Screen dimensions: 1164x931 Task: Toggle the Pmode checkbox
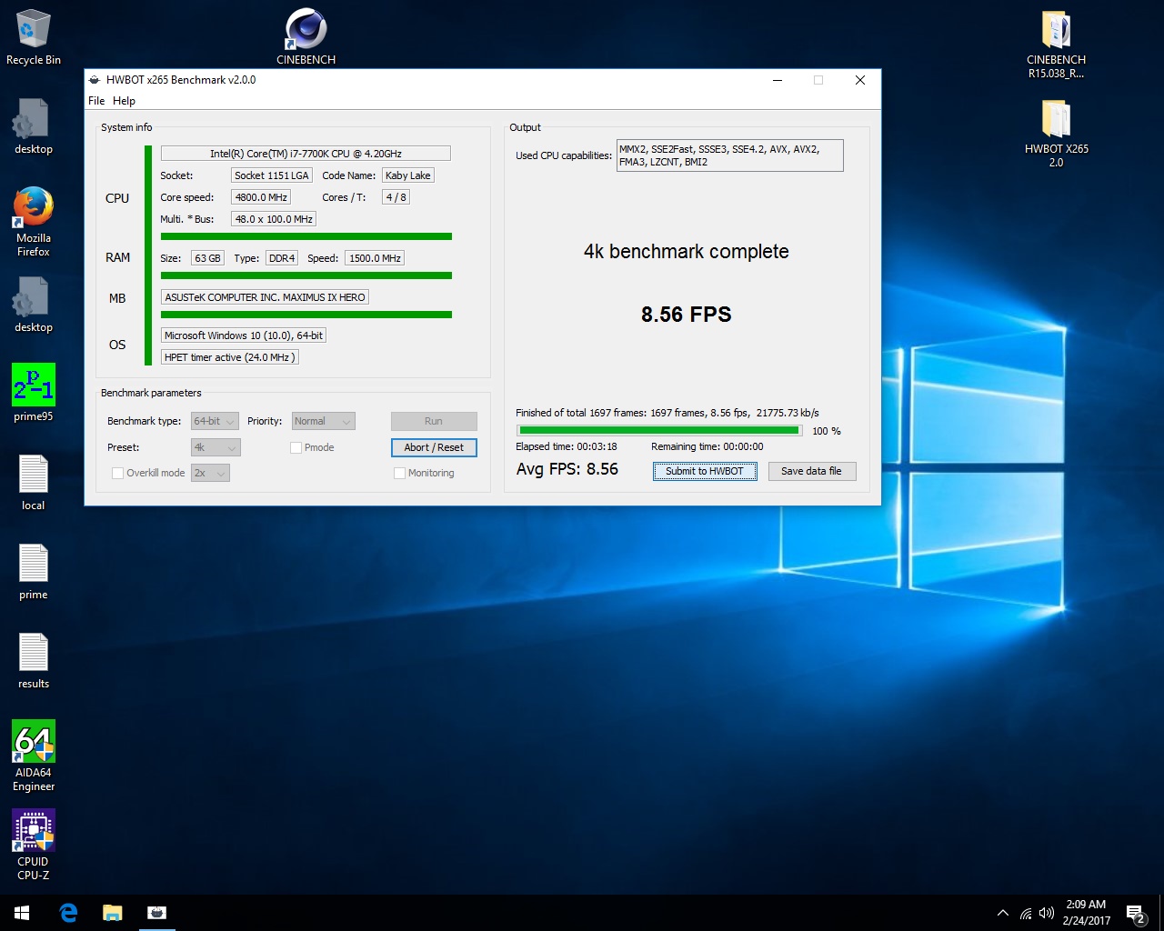296,447
